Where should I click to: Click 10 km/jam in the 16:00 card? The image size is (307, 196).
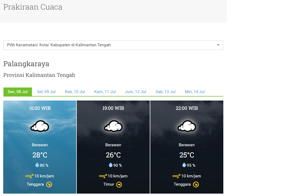tap(44, 176)
